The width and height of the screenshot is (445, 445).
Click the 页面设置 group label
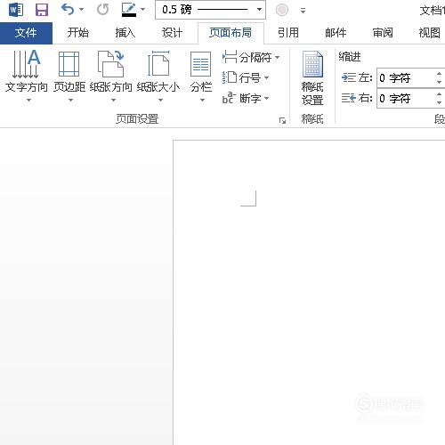(137, 119)
